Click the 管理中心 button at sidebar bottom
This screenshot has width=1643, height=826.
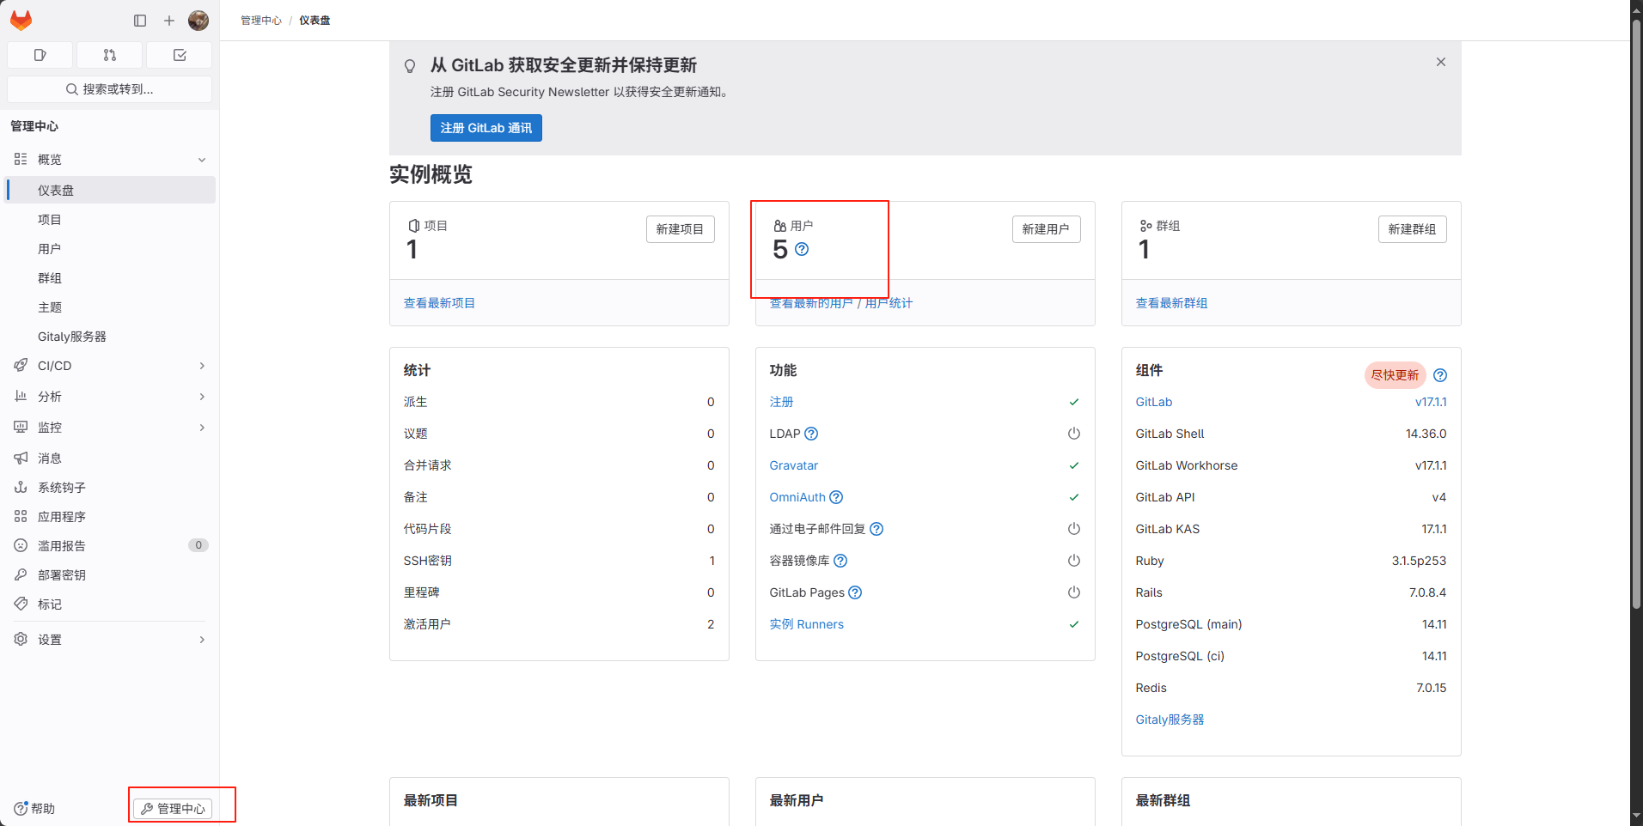point(173,809)
